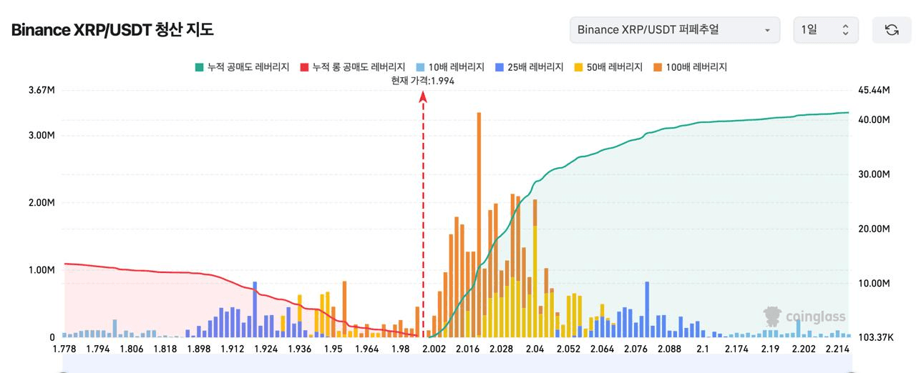Viewport: 916px width, 373px height.
Task: Click the refresh chart icon button
Action: (x=892, y=30)
